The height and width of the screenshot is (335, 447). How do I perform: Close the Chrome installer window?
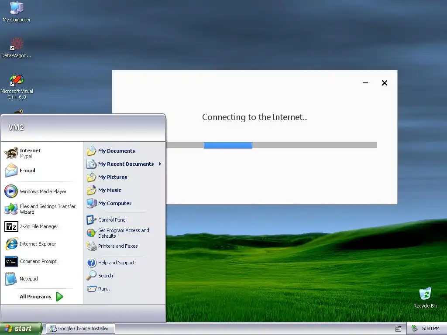[384, 83]
